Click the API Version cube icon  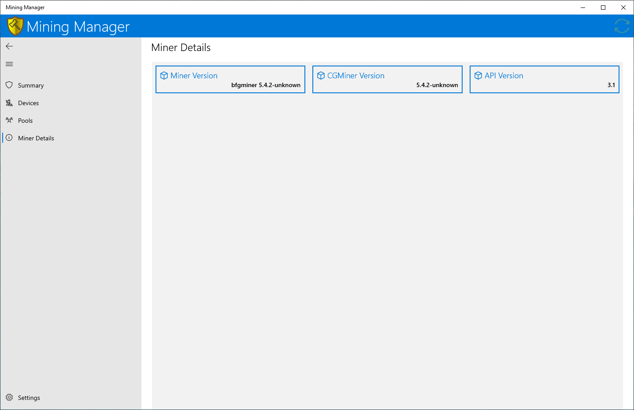point(478,76)
